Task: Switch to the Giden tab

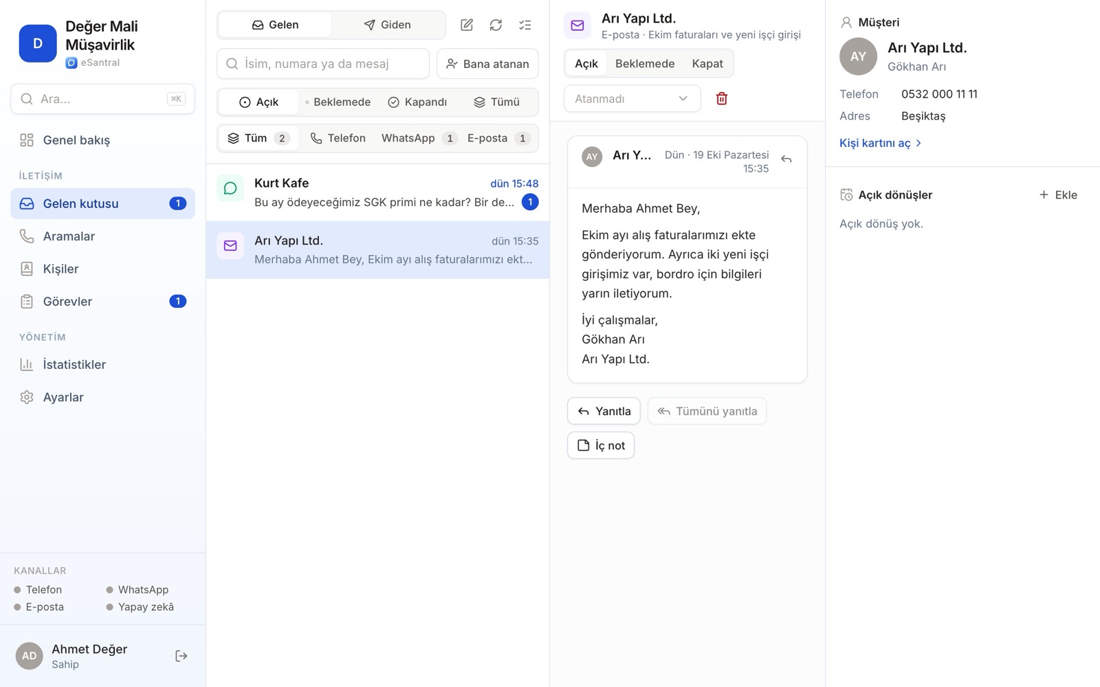Action: click(388, 25)
